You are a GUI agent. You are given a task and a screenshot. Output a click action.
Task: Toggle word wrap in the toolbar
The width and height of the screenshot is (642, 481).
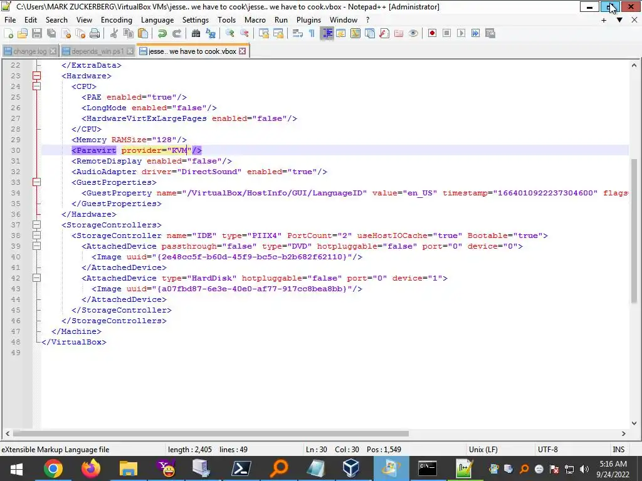click(298, 34)
